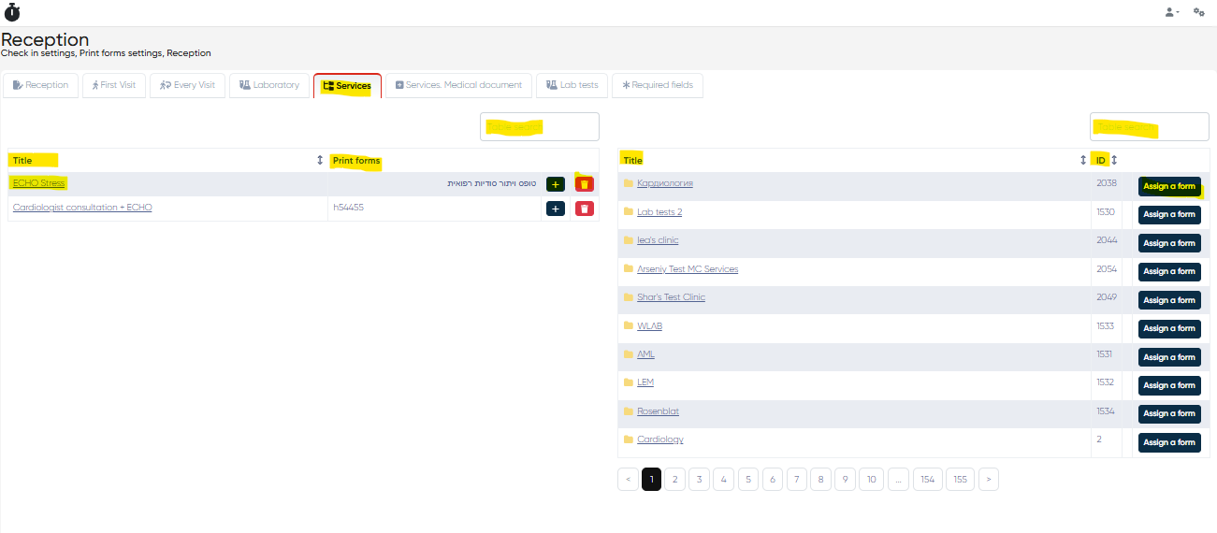Screen dimensions: 1217x533
Task: Open the Кардиология folder
Action: [x=664, y=183]
